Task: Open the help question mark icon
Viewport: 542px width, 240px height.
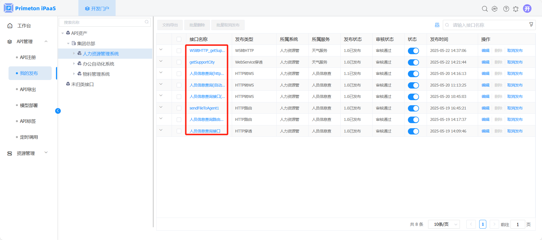Action: 506,9
